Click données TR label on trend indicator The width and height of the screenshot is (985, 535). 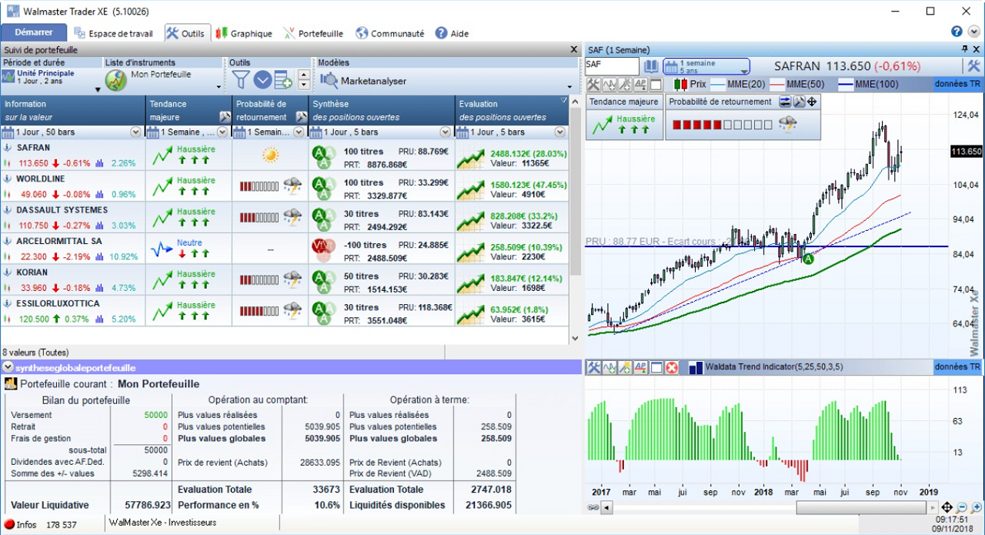pos(957,367)
